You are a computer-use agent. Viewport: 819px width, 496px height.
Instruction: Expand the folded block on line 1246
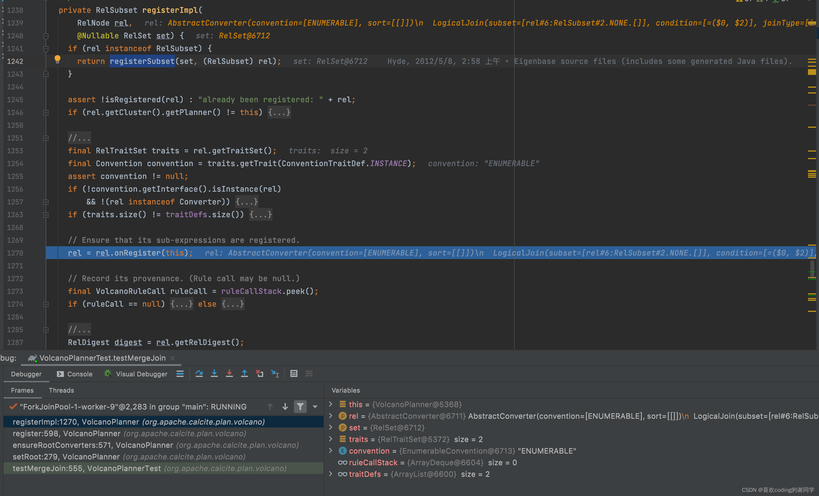(46, 113)
